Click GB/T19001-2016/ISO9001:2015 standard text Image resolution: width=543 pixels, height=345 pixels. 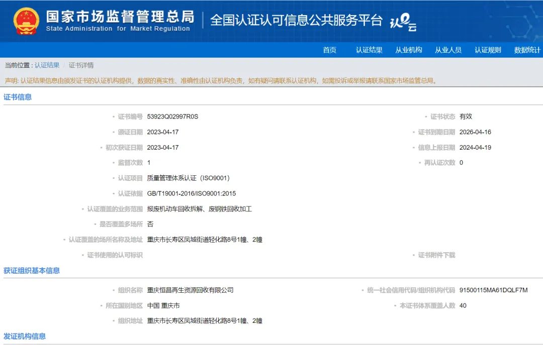(x=192, y=193)
